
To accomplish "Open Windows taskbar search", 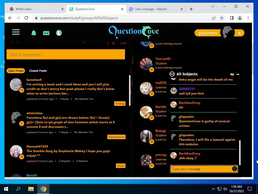I will 18,189.
